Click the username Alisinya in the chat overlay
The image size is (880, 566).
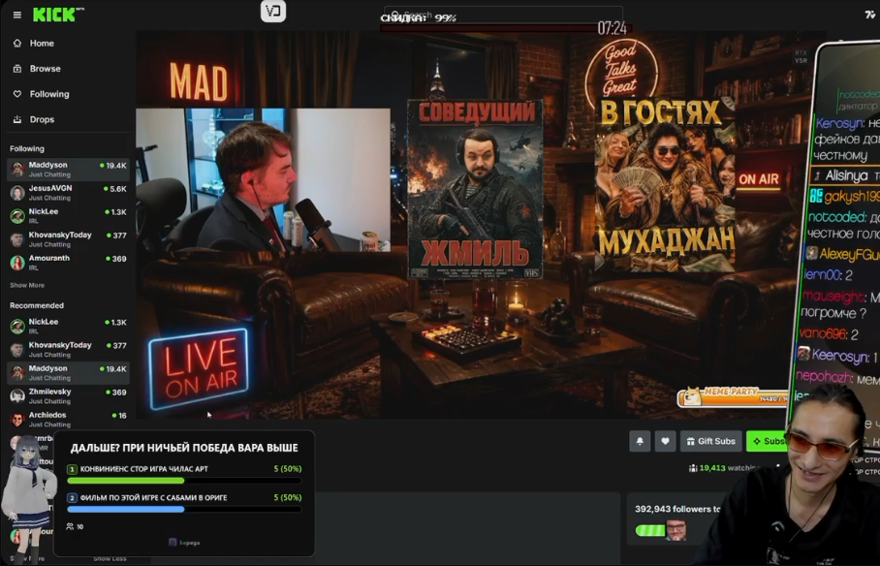pyautogui.click(x=846, y=175)
